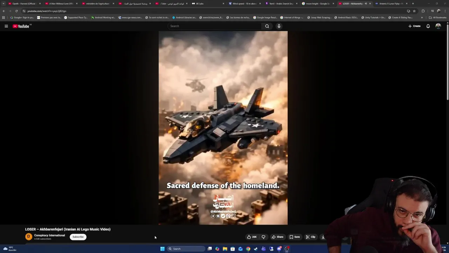Open the www.cge-news.com bookmark
Viewport: 449px width, 253px height.
pos(130,17)
